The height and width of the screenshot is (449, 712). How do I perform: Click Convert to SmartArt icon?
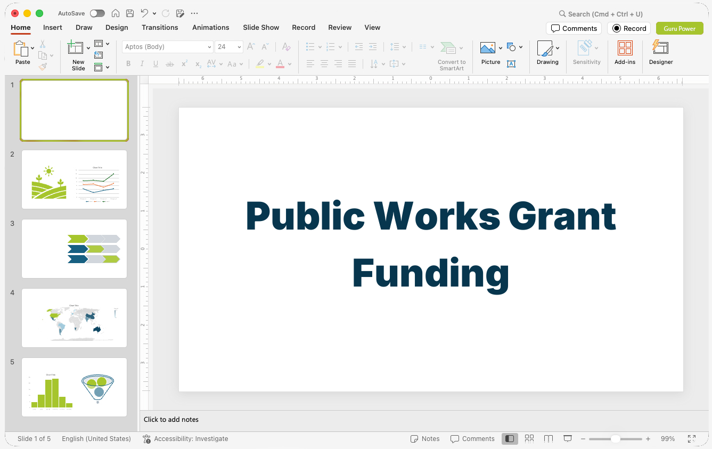pos(448,48)
